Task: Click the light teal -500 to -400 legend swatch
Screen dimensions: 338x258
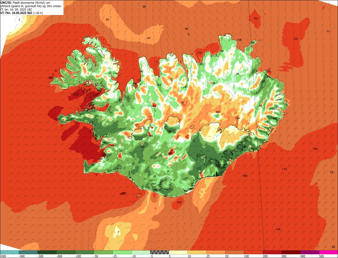Action: point(10,252)
